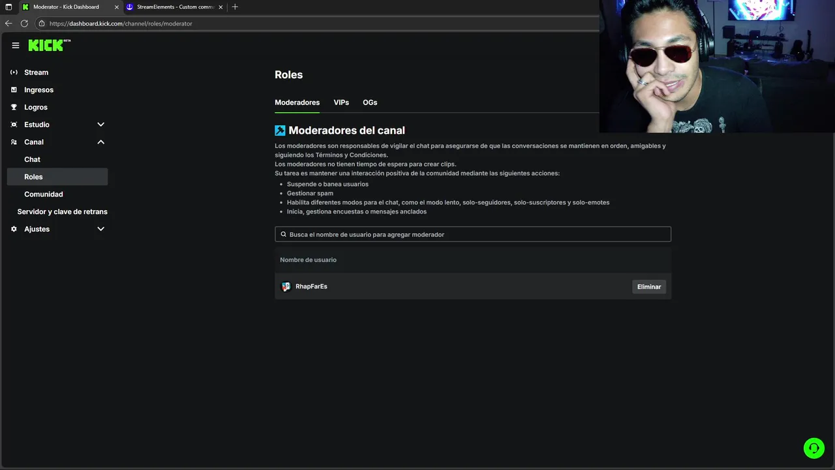Image resolution: width=835 pixels, height=470 pixels.
Task: Expand the Ajustes section chevron
Action: (x=100, y=229)
